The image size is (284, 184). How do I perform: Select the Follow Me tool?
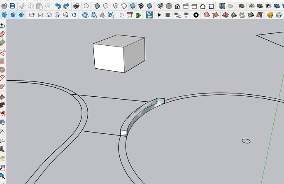click(x=2, y=105)
